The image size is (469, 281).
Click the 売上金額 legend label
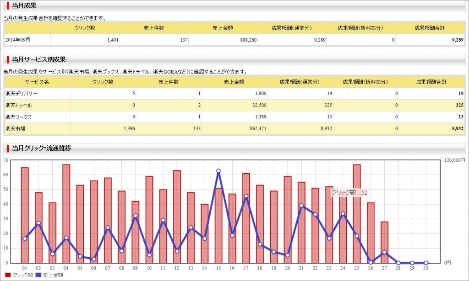coord(53,275)
